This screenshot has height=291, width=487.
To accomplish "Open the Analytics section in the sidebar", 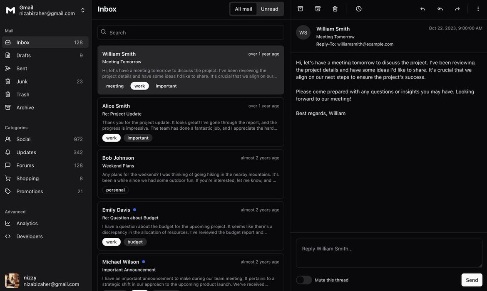I will pyautogui.click(x=27, y=223).
